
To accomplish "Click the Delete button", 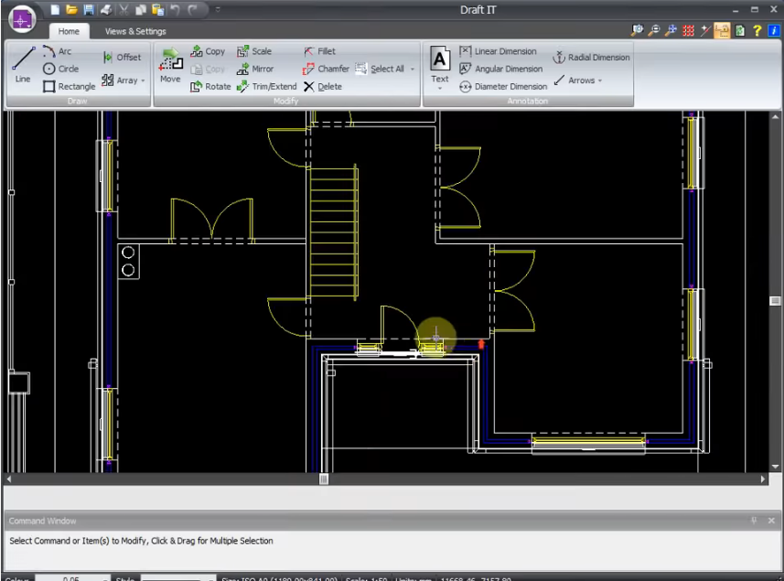I will tap(322, 86).
